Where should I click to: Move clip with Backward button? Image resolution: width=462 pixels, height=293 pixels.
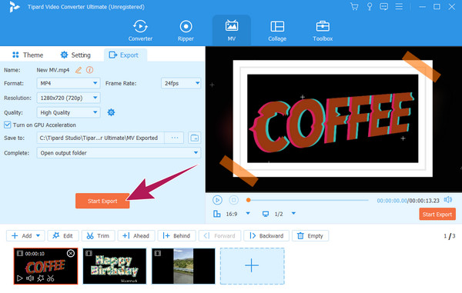(266, 235)
